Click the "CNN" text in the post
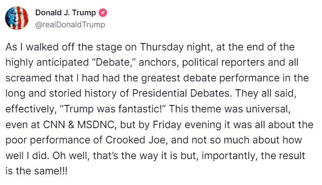 (54, 125)
